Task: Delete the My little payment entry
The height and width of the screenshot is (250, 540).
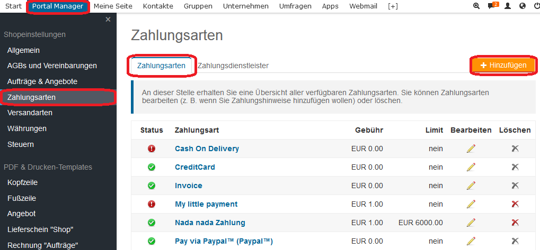Action: pos(515,204)
